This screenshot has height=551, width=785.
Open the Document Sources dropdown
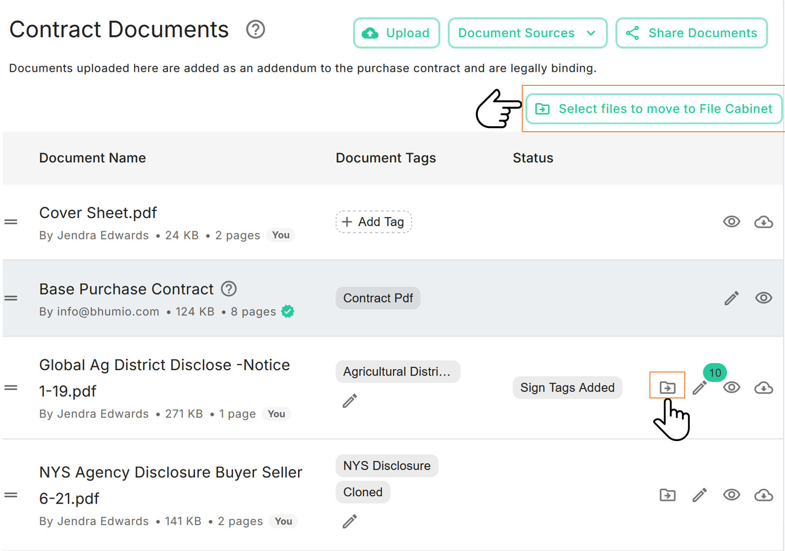[x=527, y=33]
